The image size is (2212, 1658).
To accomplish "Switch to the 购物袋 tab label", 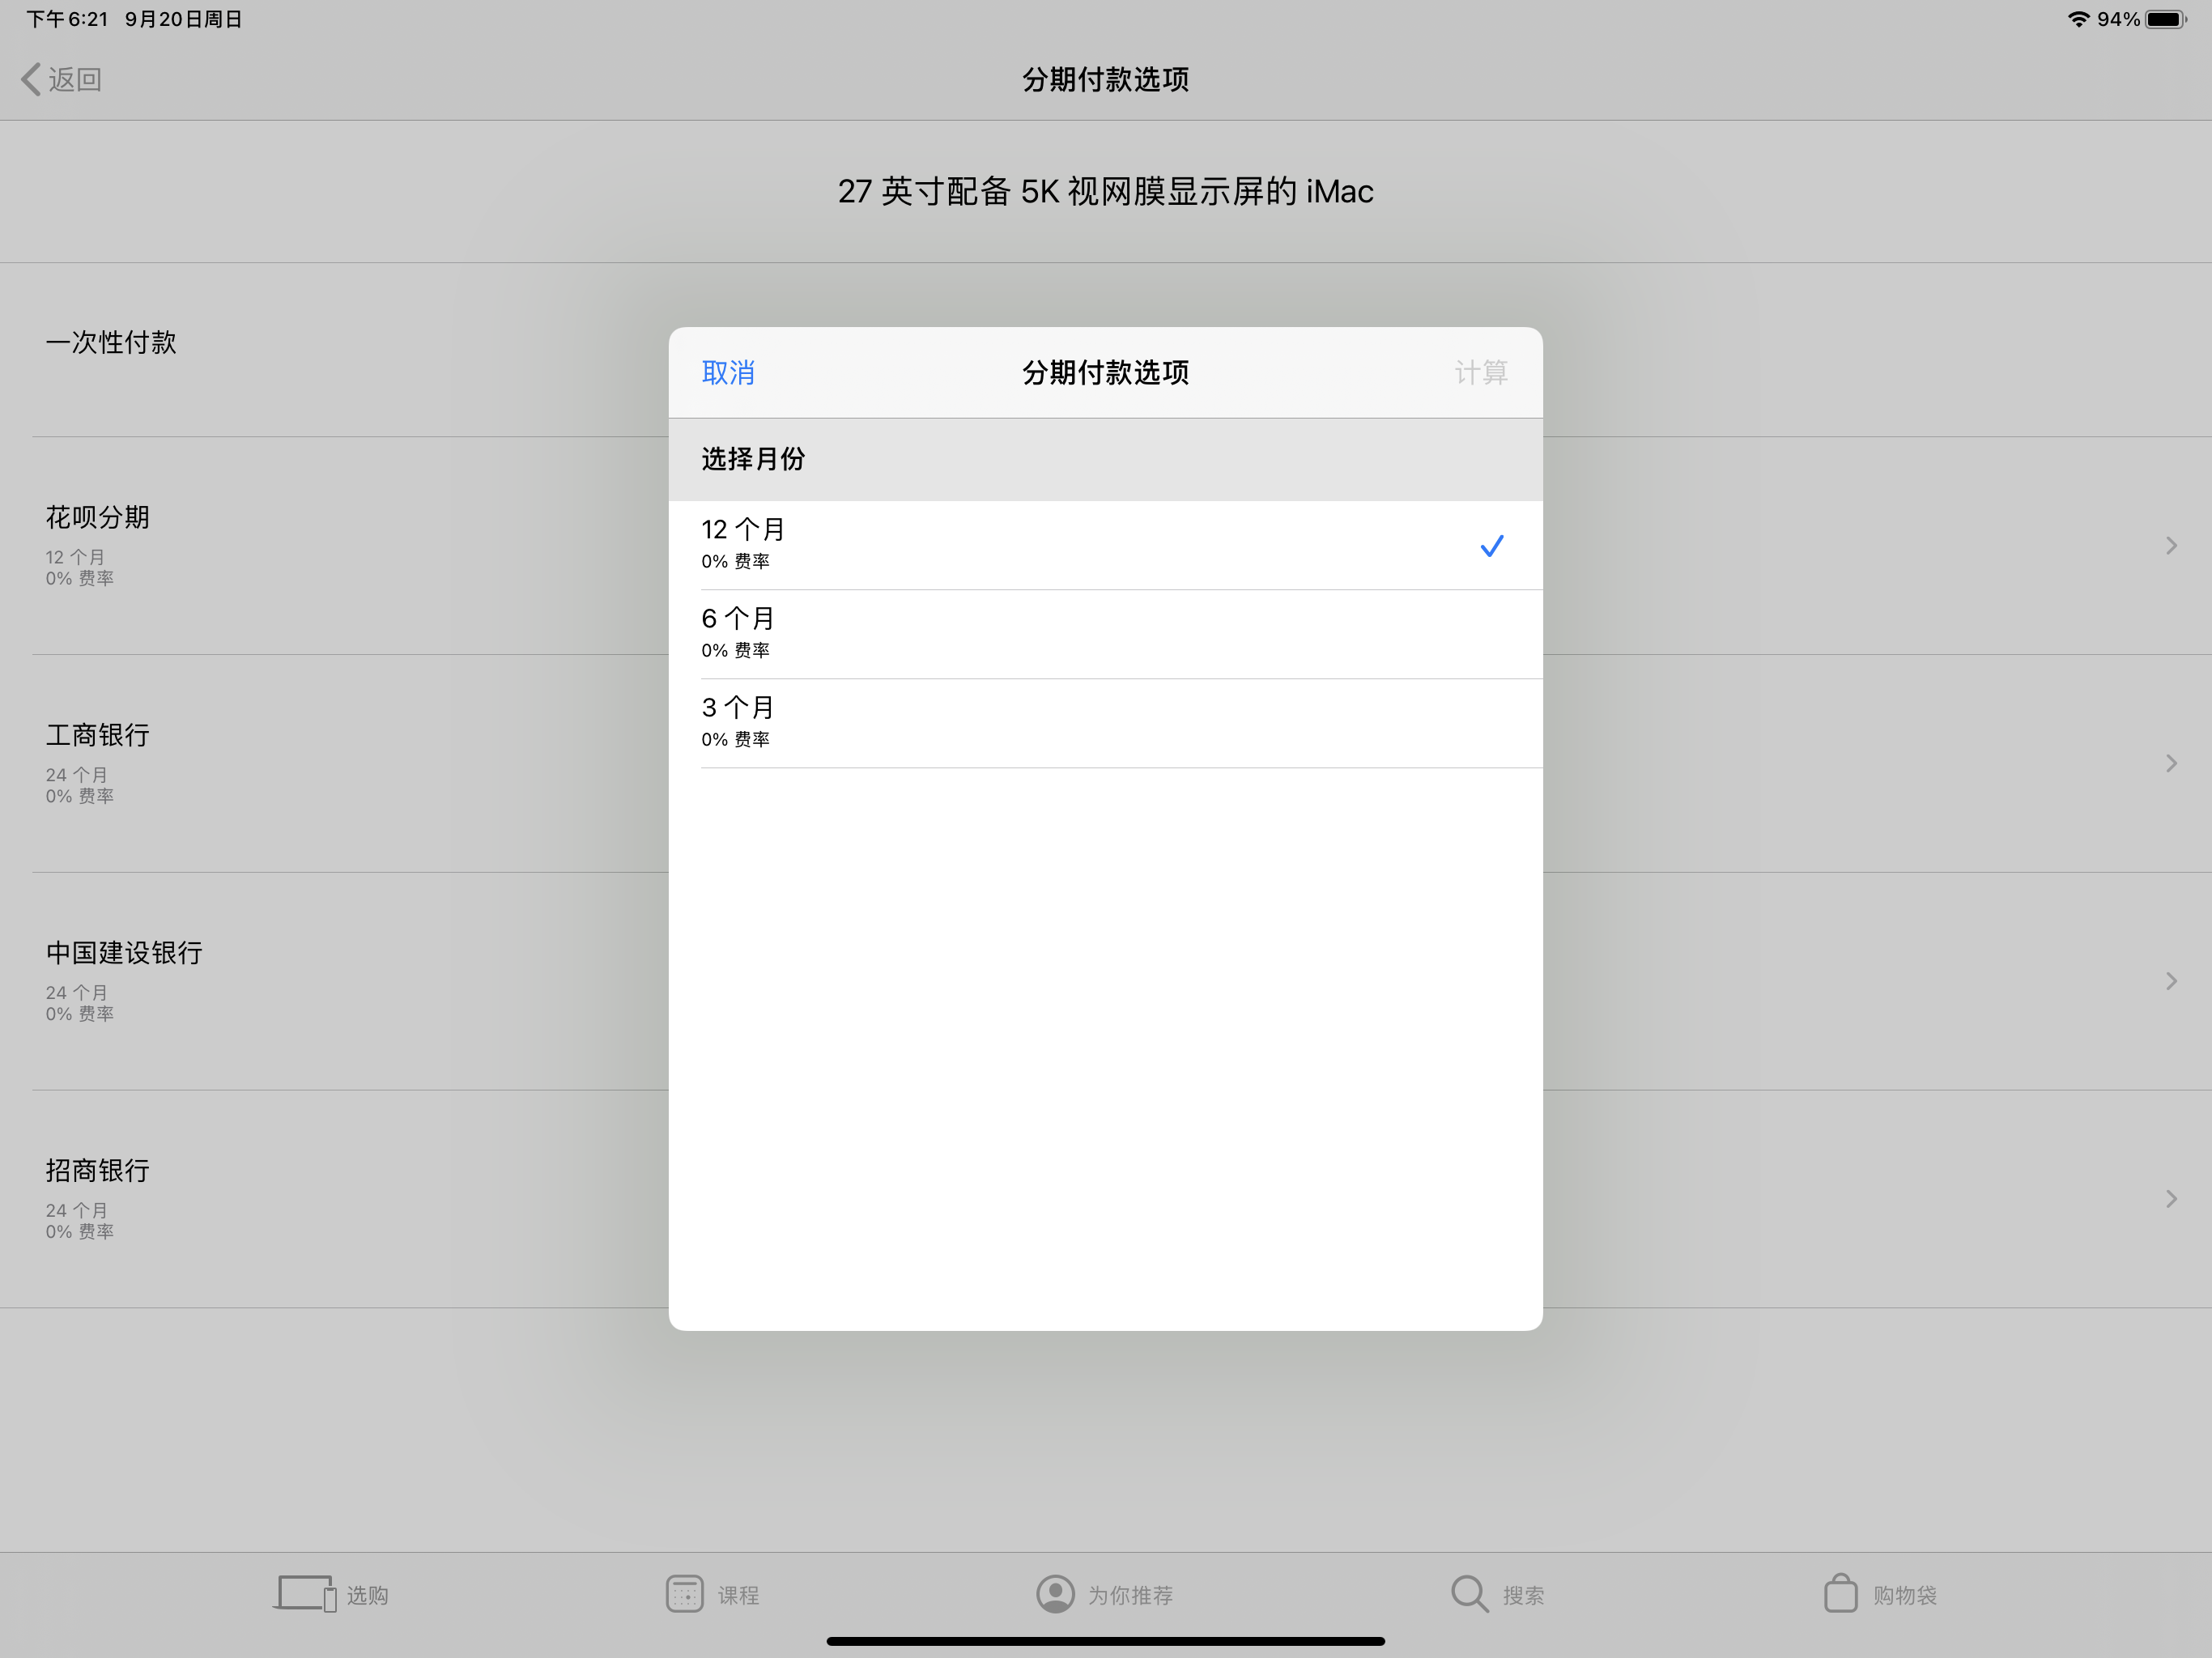I will (x=1904, y=1595).
